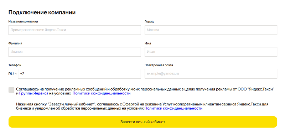
Task: Click the Имя first name field
Action: (x=211, y=52)
